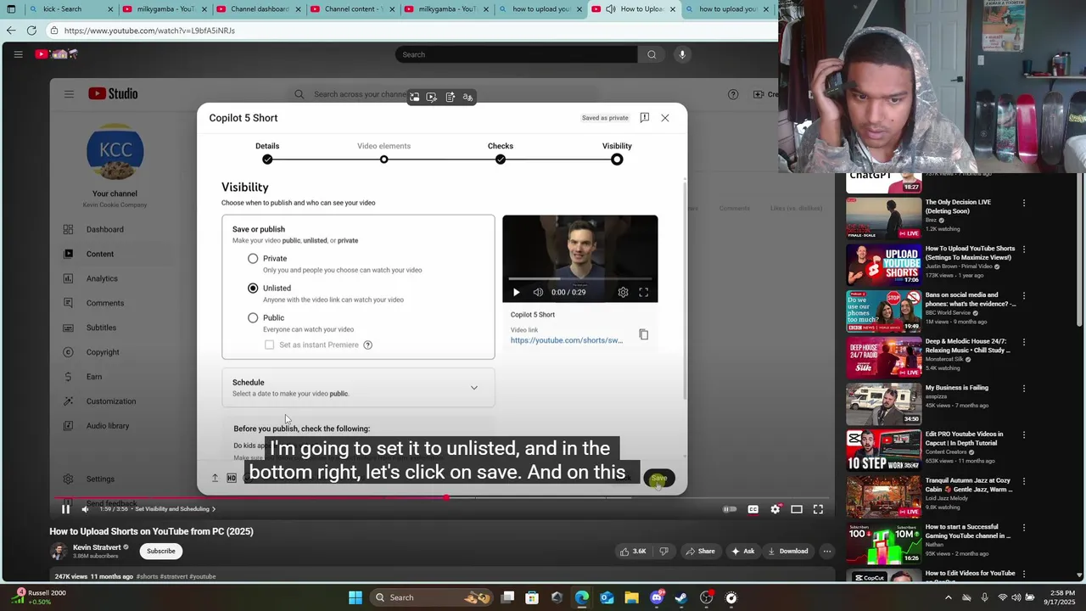Open options menu for How To Upload YouTube Shorts
The width and height of the screenshot is (1086, 611).
[x=1024, y=249]
